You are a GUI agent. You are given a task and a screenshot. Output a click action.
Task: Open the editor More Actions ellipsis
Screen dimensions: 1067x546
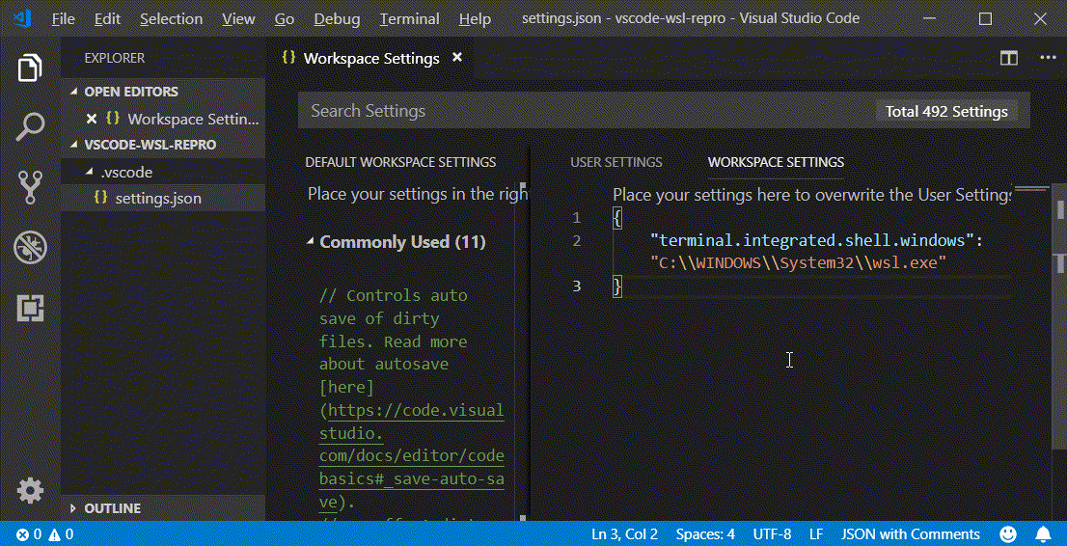[1048, 59]
